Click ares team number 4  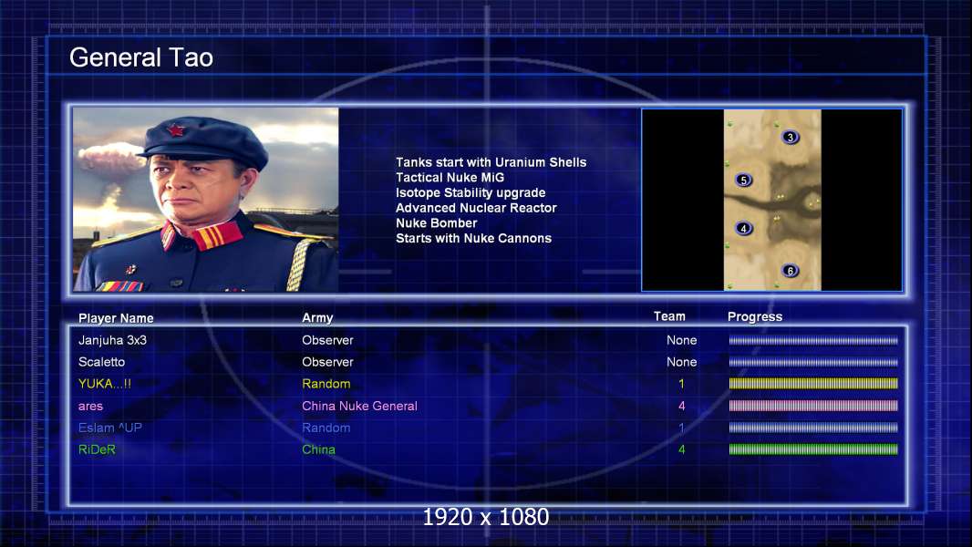coord(681,406)
